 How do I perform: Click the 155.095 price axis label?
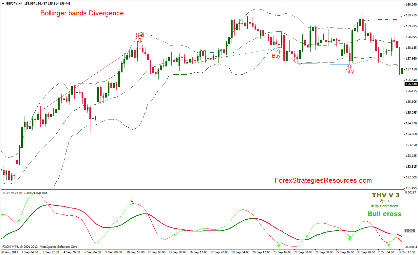(411, 113)
